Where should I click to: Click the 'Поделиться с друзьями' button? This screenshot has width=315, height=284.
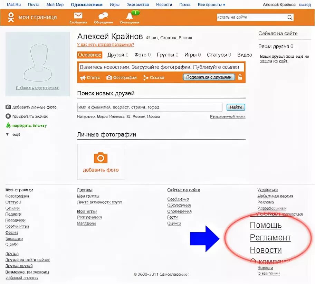pyautogui.click(x=209, y=77)
